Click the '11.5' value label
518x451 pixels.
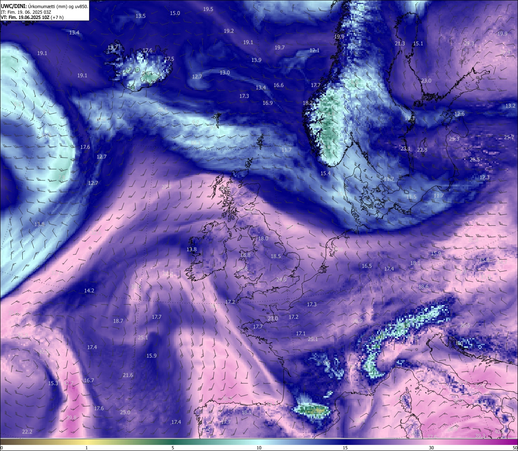(x=411, y=197)
